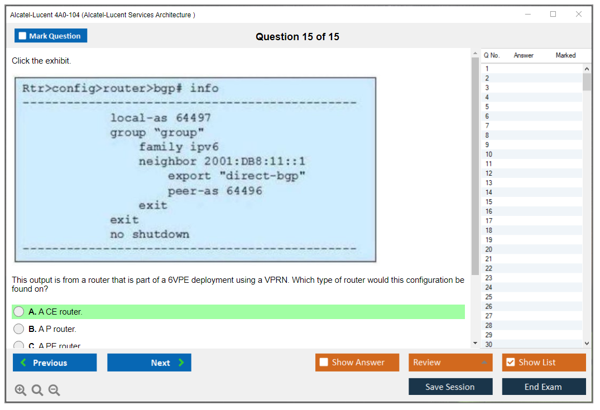This screenshot has height=410, width=600.
Task: Click the zoom in magnifier icon
Action: 21,390
